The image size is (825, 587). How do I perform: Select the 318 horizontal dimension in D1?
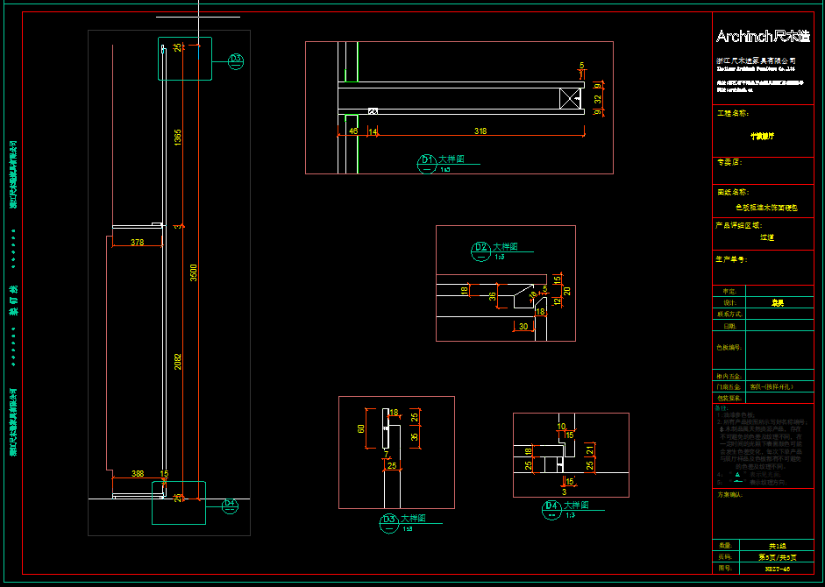480,131
